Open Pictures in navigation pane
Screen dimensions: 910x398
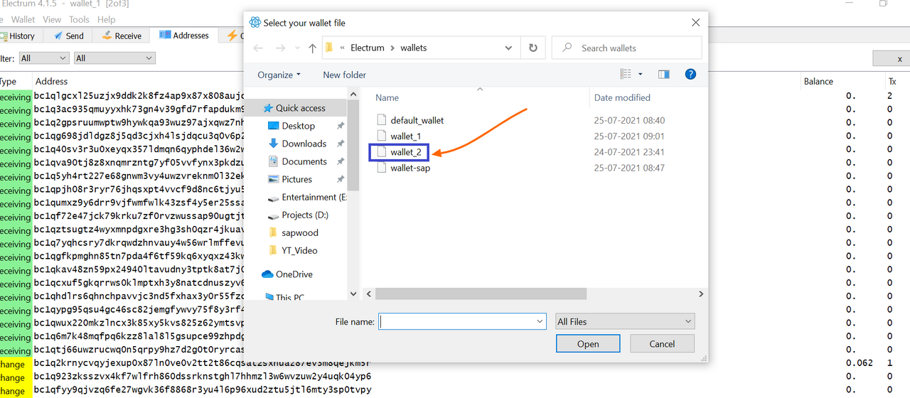pyautogui.click(x=296, y=179)
